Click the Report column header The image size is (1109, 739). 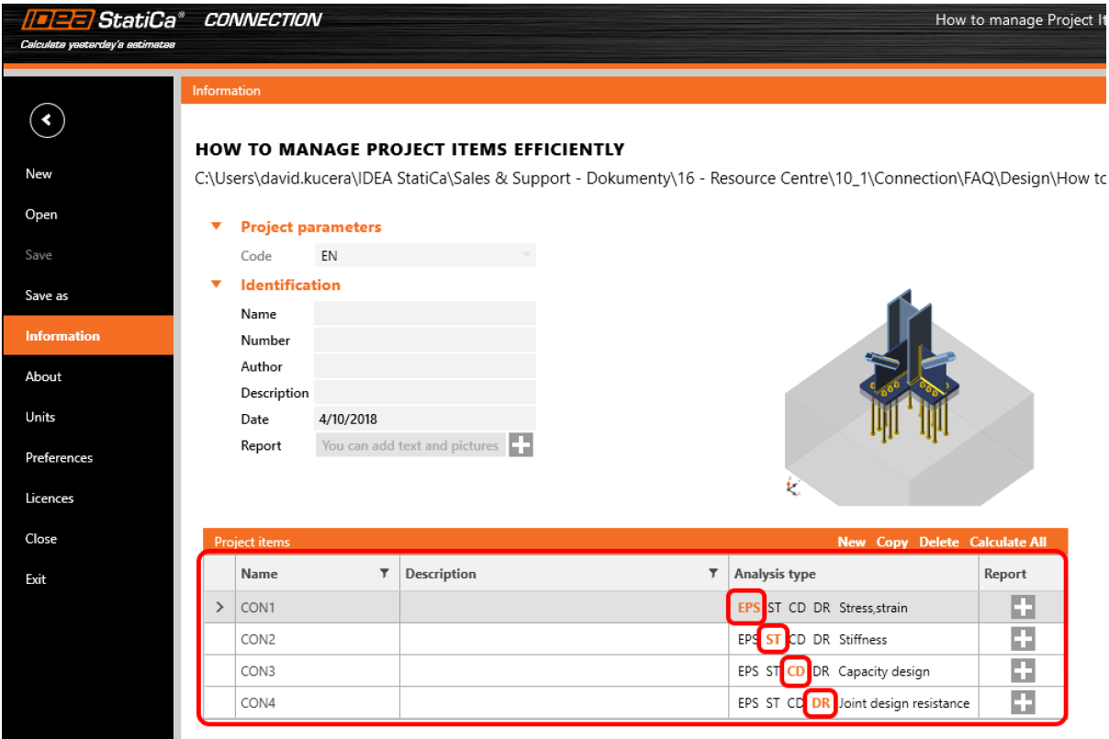(1023, 574)
